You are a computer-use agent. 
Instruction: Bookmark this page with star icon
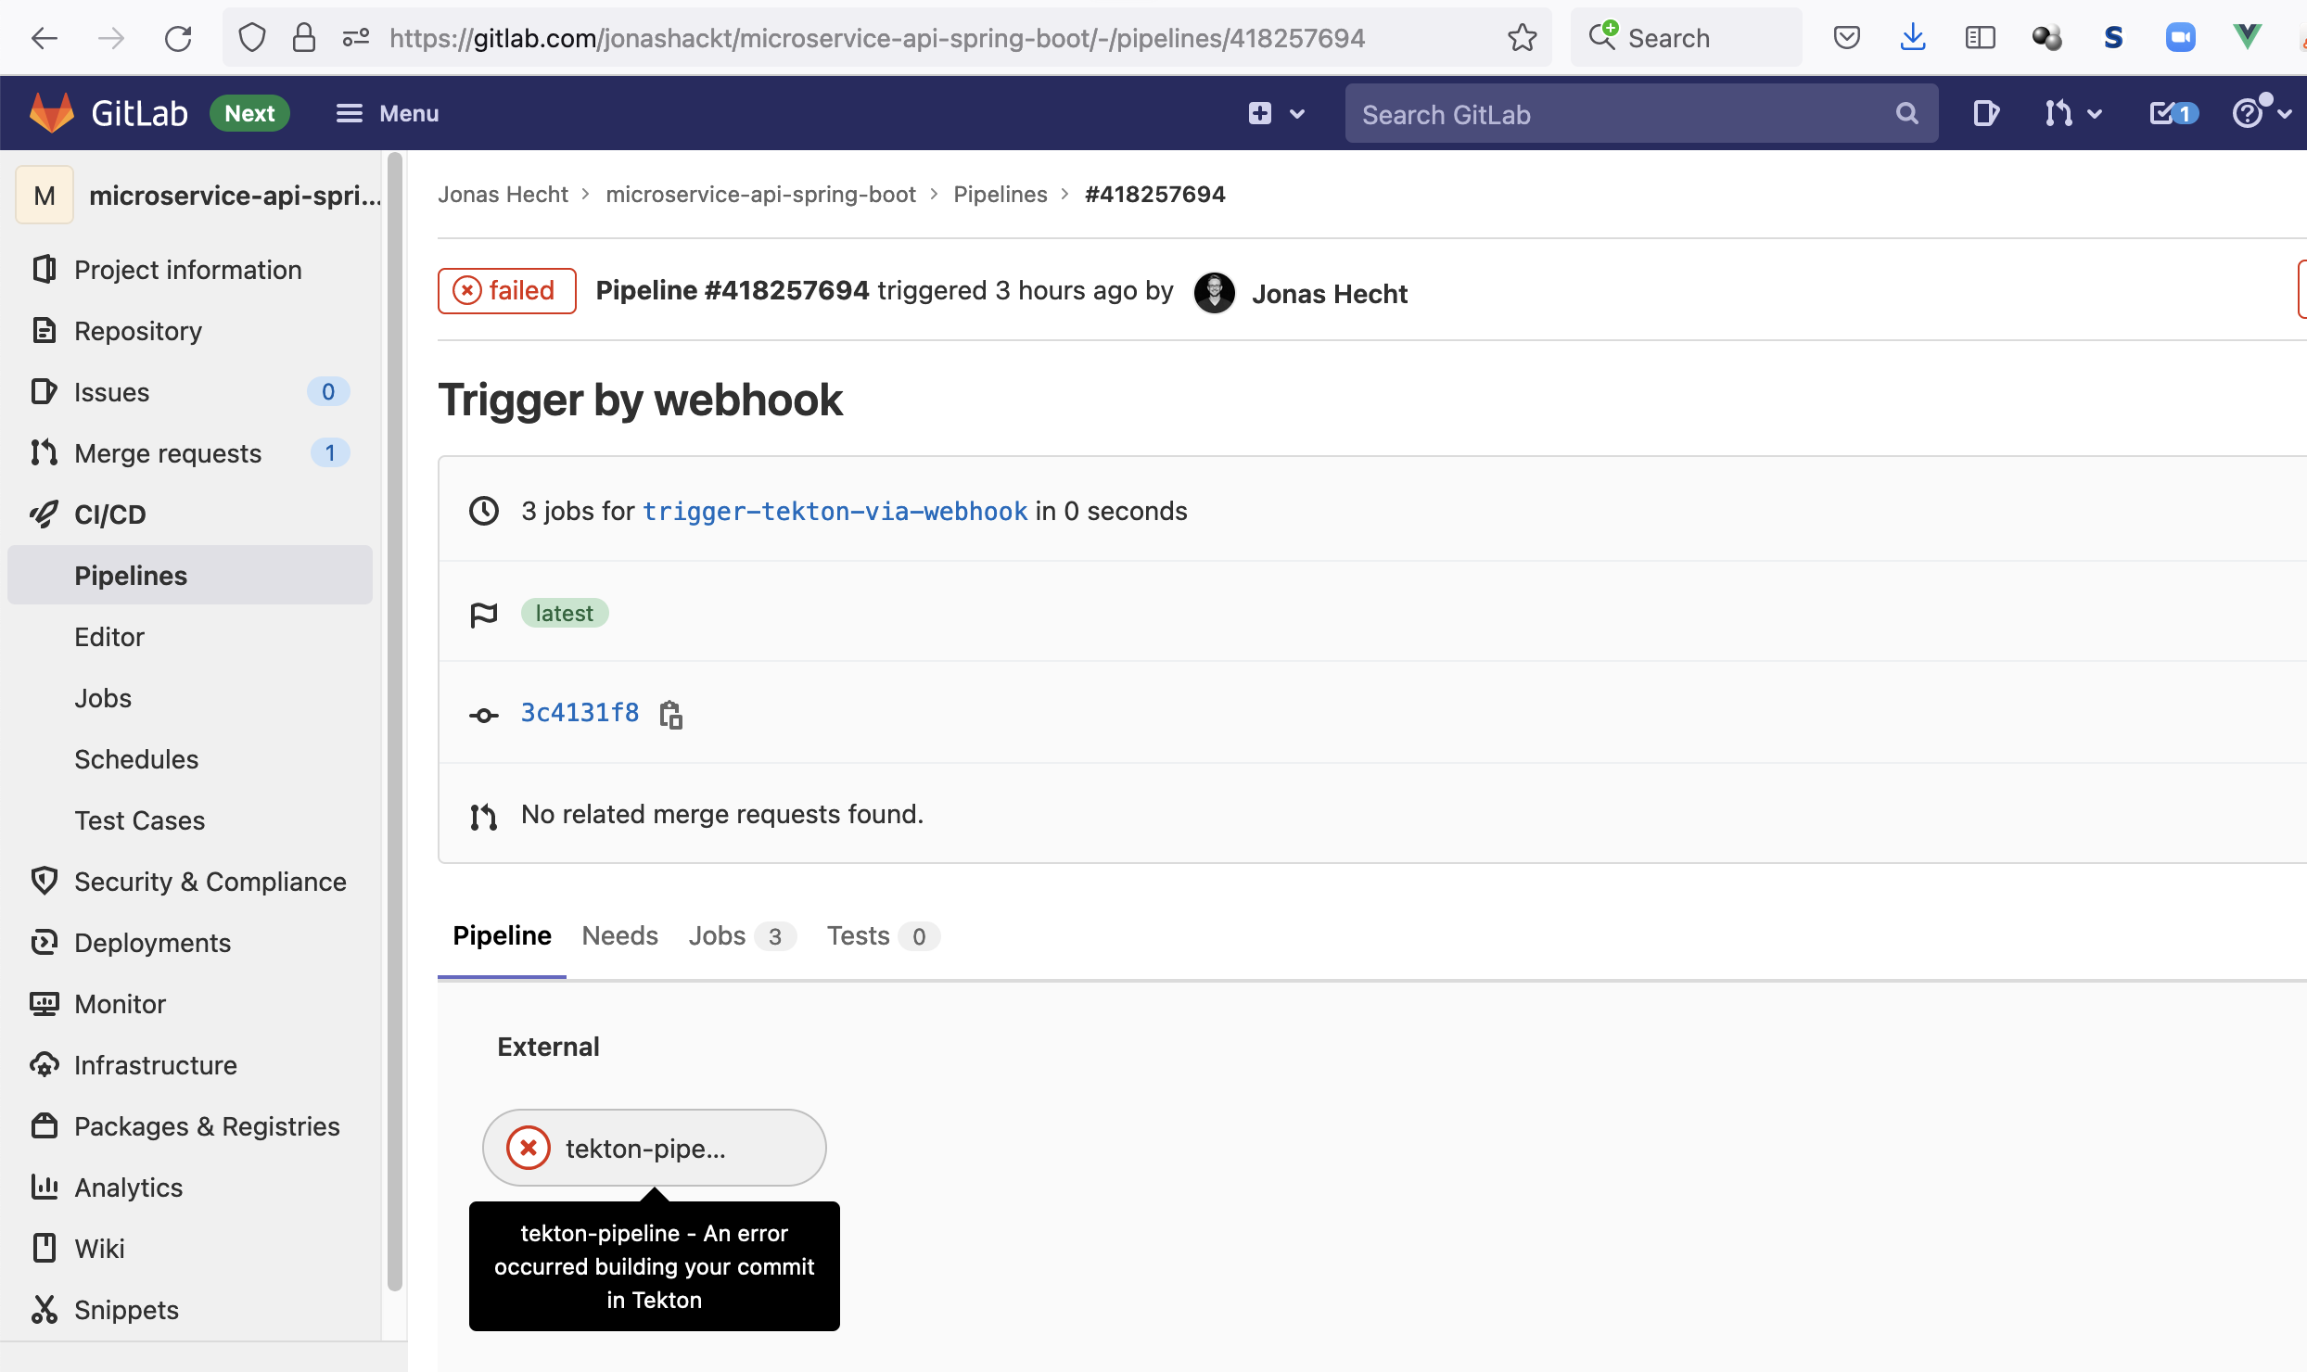click(1522, 38)
